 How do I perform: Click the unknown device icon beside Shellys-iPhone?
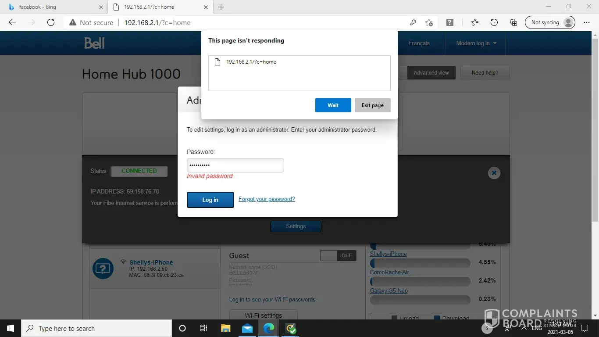click(103, 269)
